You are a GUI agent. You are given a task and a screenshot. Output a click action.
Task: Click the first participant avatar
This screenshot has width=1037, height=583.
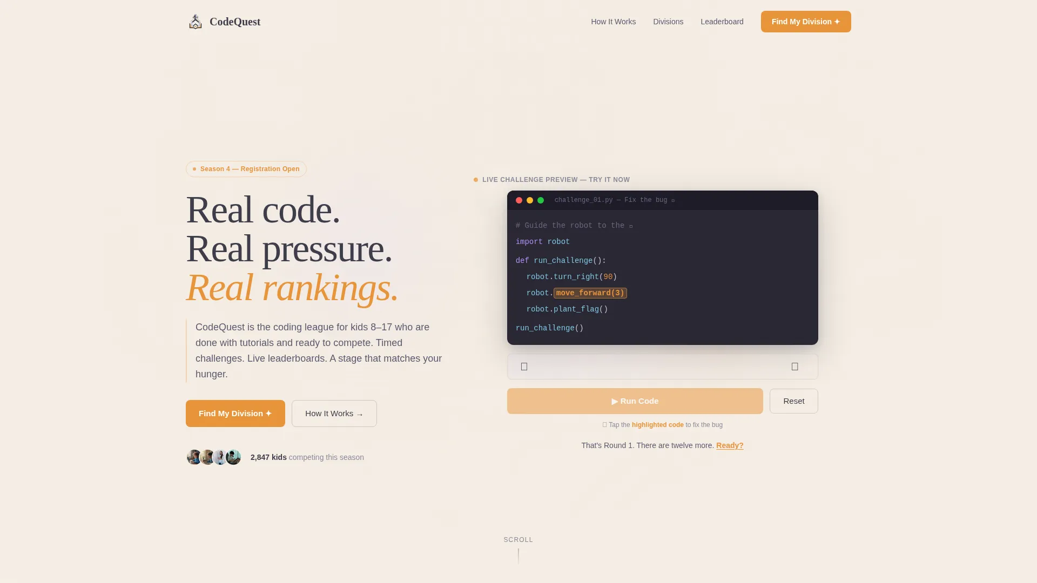click(x=194, y=457)
